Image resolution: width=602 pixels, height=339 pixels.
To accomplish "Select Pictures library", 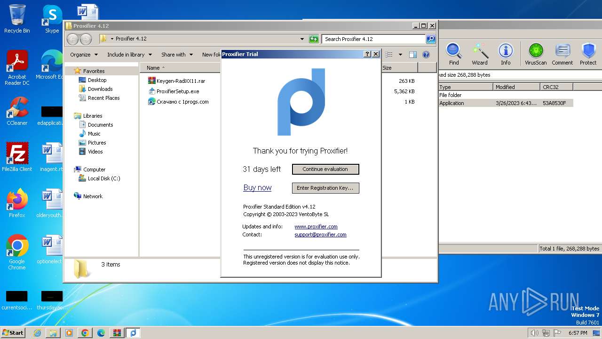I will coord(97,143).
